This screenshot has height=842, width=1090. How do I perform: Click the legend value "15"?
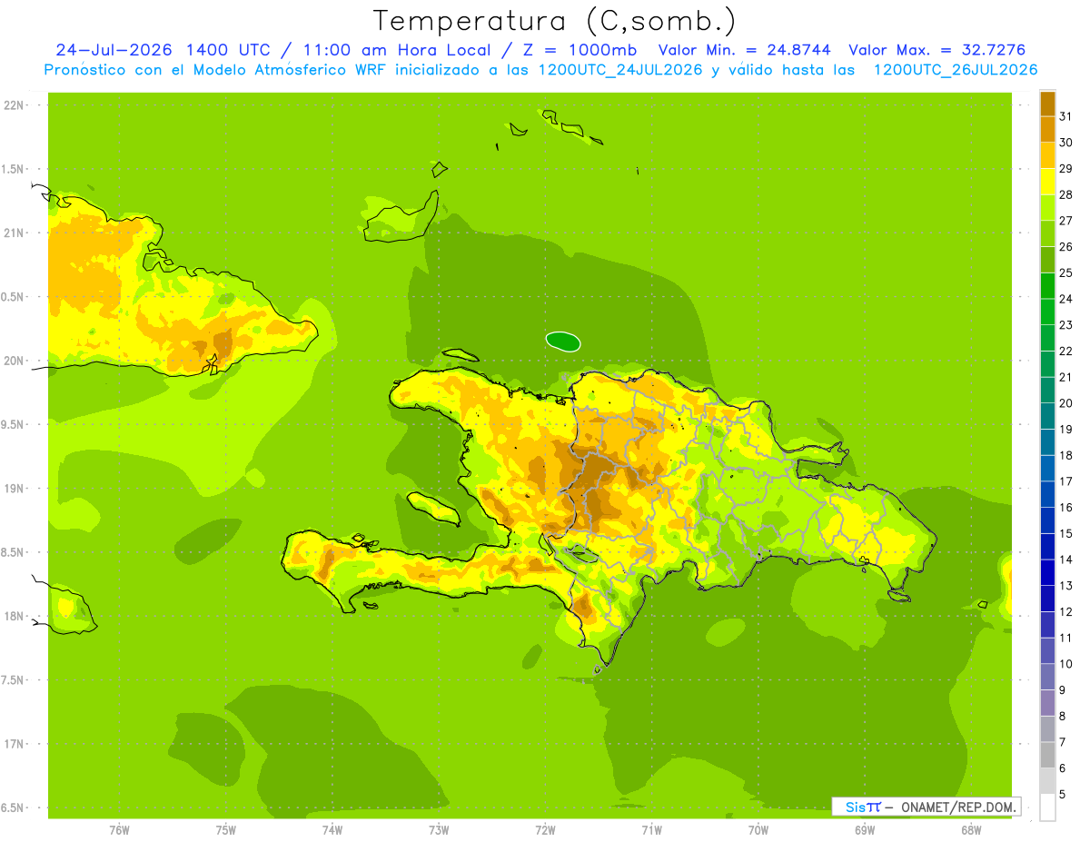pos(1065,534)
